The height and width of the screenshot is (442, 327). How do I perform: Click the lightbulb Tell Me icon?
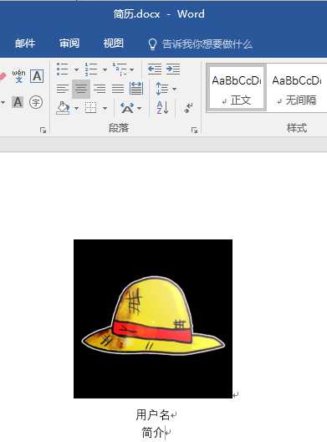coord(152,44)
